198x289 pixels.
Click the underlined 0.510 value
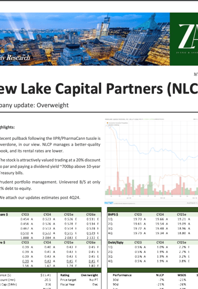click(x=24, y=233)
